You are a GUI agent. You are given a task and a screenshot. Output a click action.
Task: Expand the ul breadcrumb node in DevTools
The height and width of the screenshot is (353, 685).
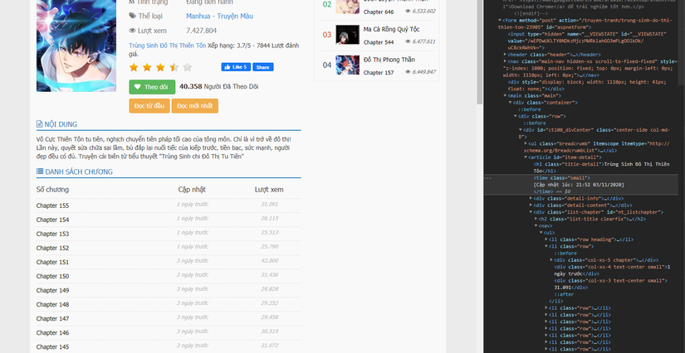[x=526, y=143]
